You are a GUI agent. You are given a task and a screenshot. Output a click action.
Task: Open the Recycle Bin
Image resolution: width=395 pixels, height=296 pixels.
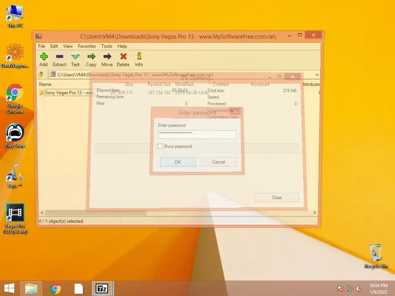click(376, 256)
